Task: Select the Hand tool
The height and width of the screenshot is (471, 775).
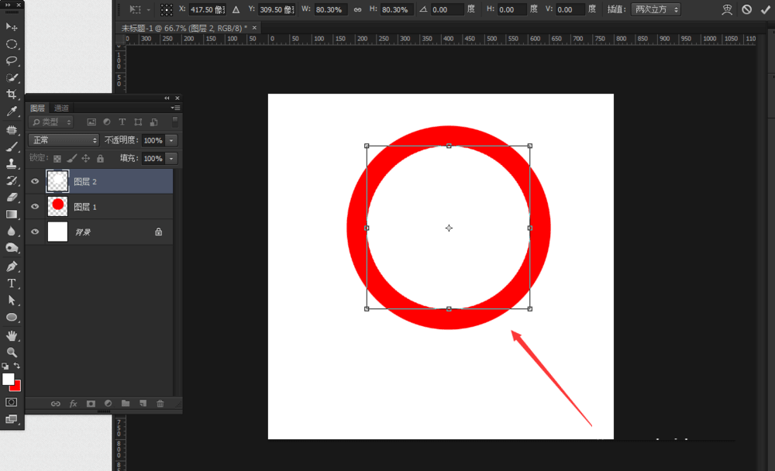Action: click(x=12, y=335)
